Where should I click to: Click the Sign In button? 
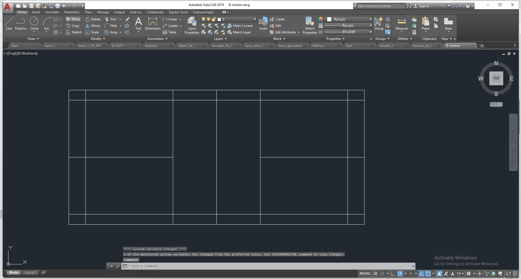click(x=423, y=6)
